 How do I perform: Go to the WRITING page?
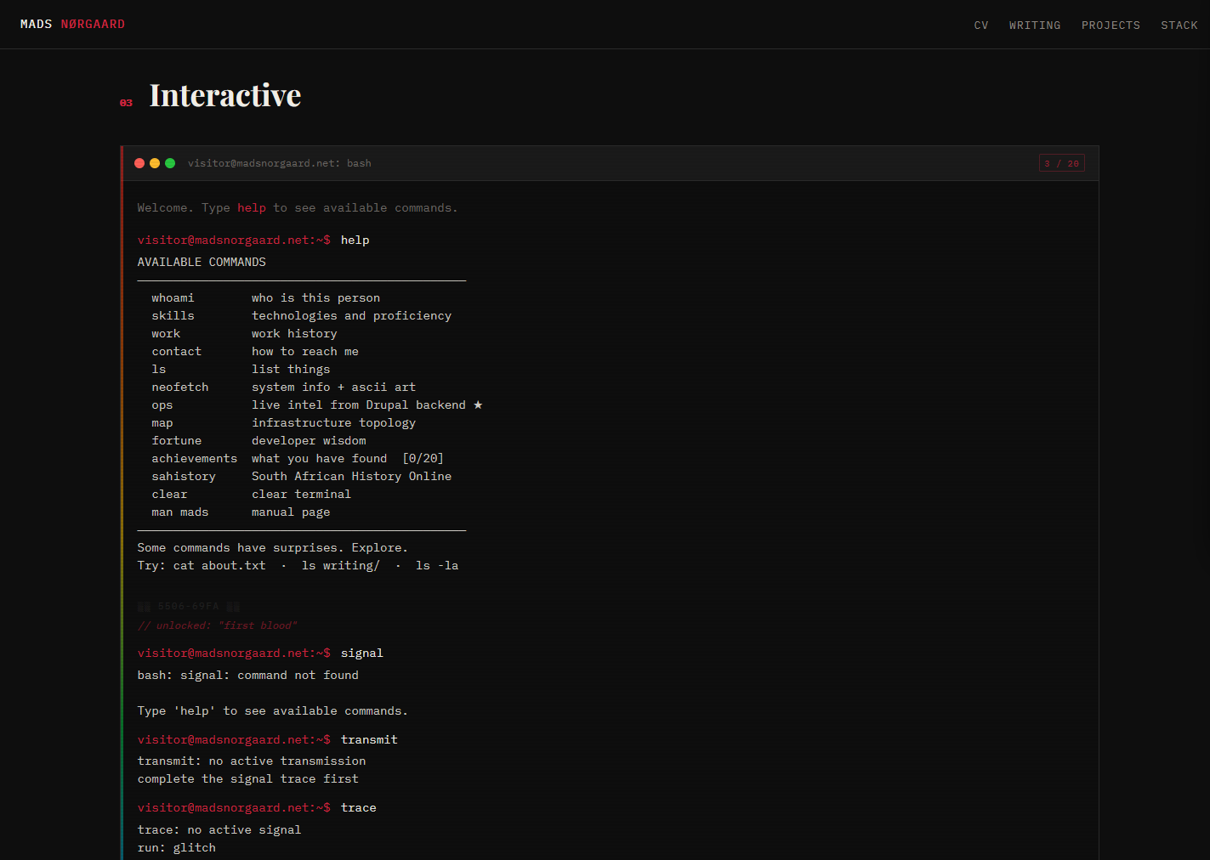1035,25
